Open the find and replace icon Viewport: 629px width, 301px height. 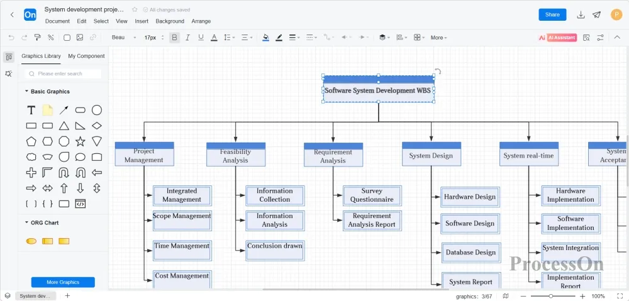[x=586, y=38]
